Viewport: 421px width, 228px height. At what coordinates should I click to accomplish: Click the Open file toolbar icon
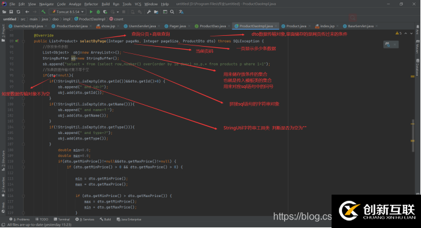[x=4, y=12]
